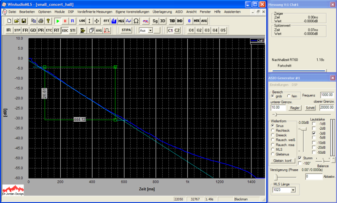Click the Save floppy disk icon
Image resolution: width=337 pixels, height=203 pixels.
(24, 21)
